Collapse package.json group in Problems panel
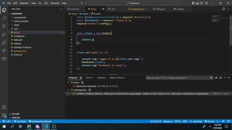The height and width of the screenshot is (130, 232). pyautogui.click(x=69, y=90)
